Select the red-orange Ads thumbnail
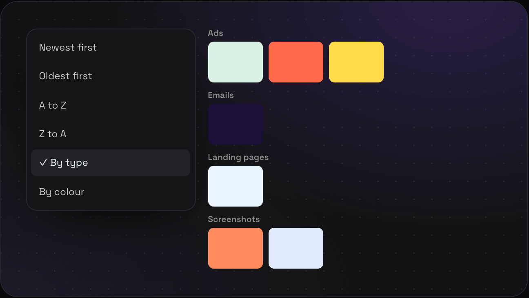Screen dimensions: 529x298 pos(296,62)
